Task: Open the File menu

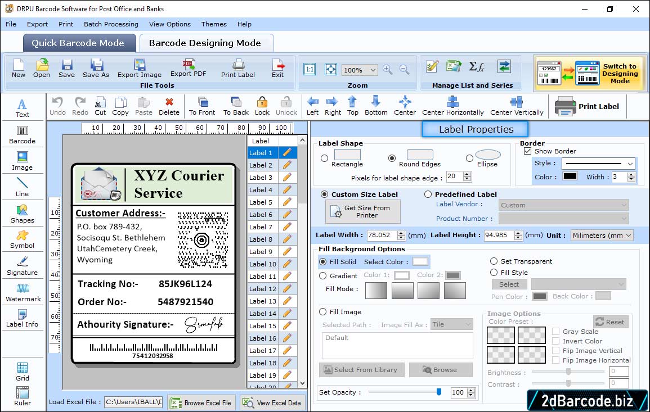Action: click(11, 24)
